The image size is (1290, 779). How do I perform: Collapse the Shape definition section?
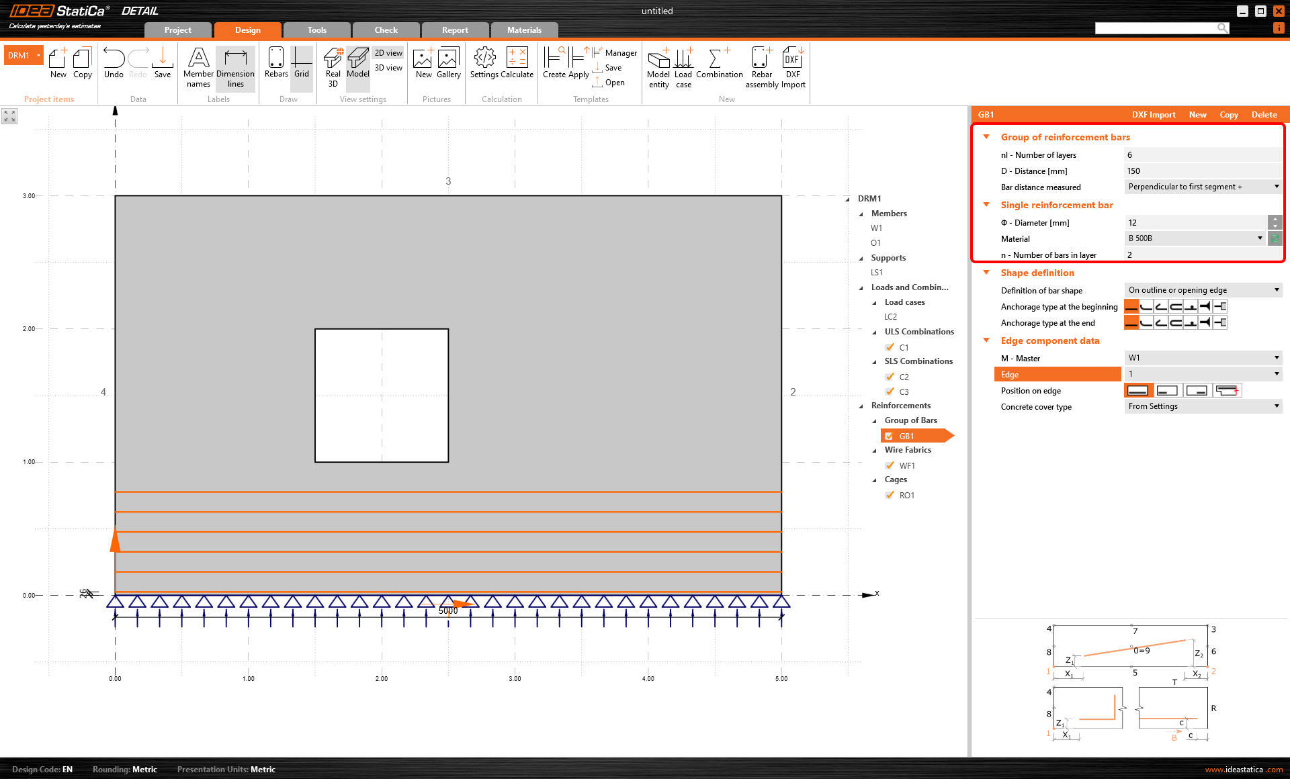[x=986, y=273]
